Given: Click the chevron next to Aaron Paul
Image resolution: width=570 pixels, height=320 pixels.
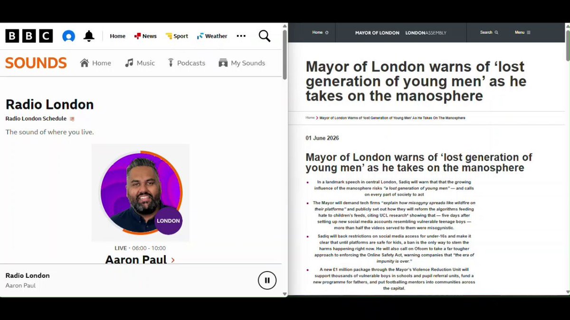Looking at the screenshot, I should [x=172, y=260].
